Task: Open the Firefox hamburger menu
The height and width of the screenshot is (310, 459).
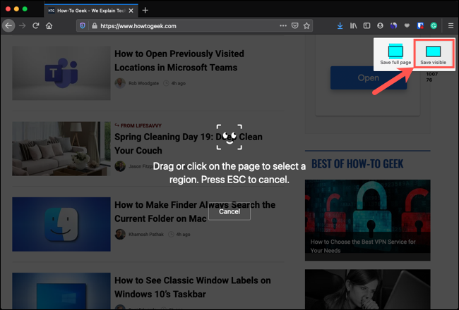Action: pos(451,26)
